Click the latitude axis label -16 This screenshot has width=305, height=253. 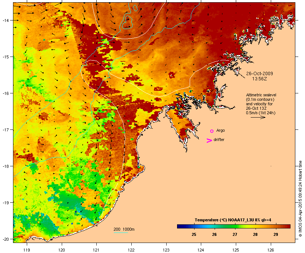[x=6, y=93]
